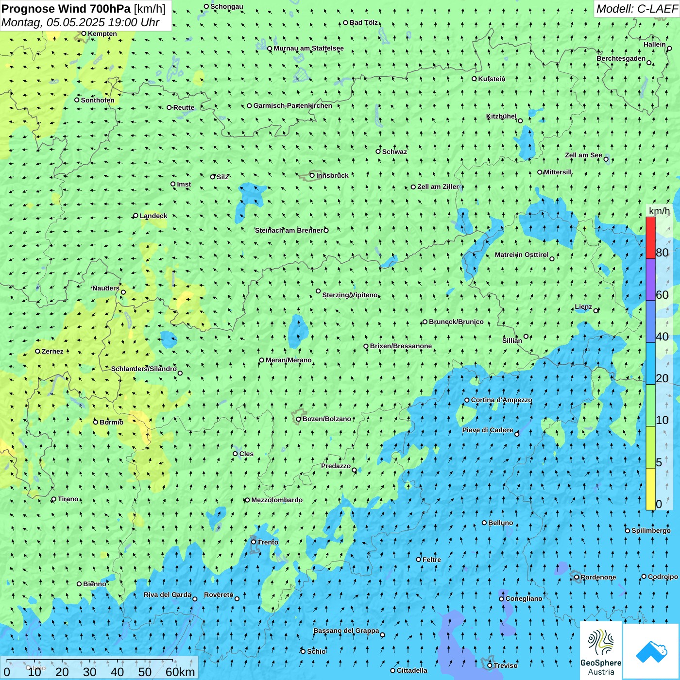The width and height of the screenshot is (680, 680).
Task: Click the date 'Montag, 05.05.2025 19:00 Uhr'
Action: [x=80, y=22]
